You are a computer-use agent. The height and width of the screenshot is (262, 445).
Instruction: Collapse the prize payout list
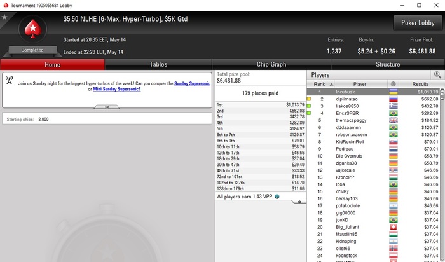pyautogui.click(x=299, y=202)
